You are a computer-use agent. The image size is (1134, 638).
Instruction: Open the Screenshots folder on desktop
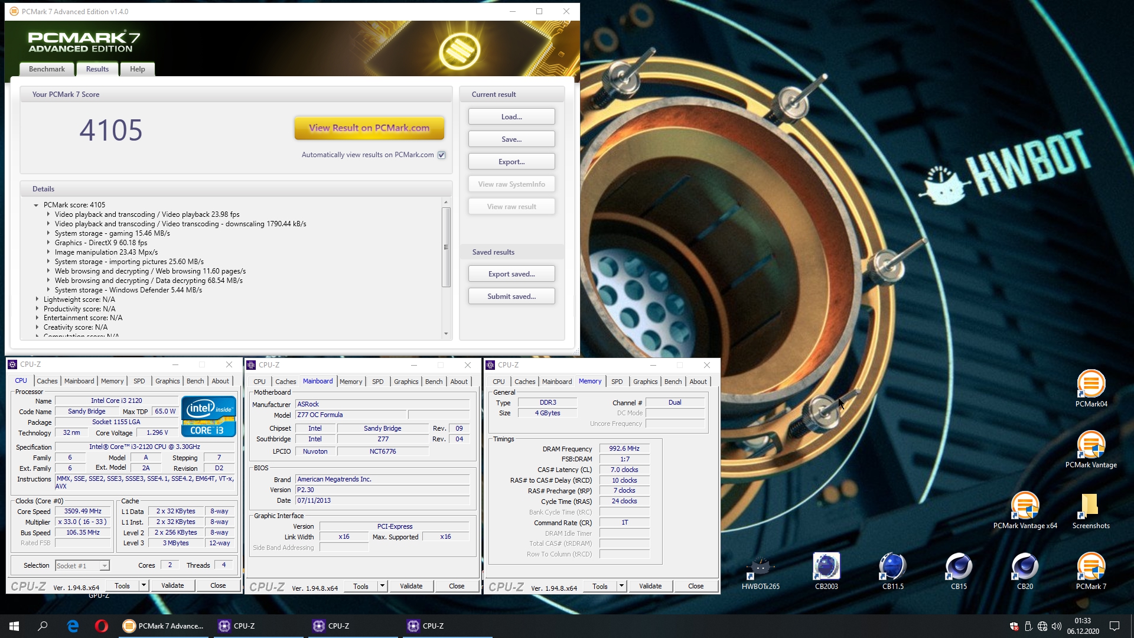[x=1091, y=510]
